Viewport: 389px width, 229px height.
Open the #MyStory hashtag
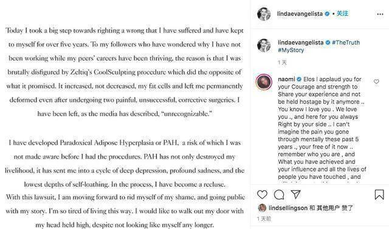[291, 50]
